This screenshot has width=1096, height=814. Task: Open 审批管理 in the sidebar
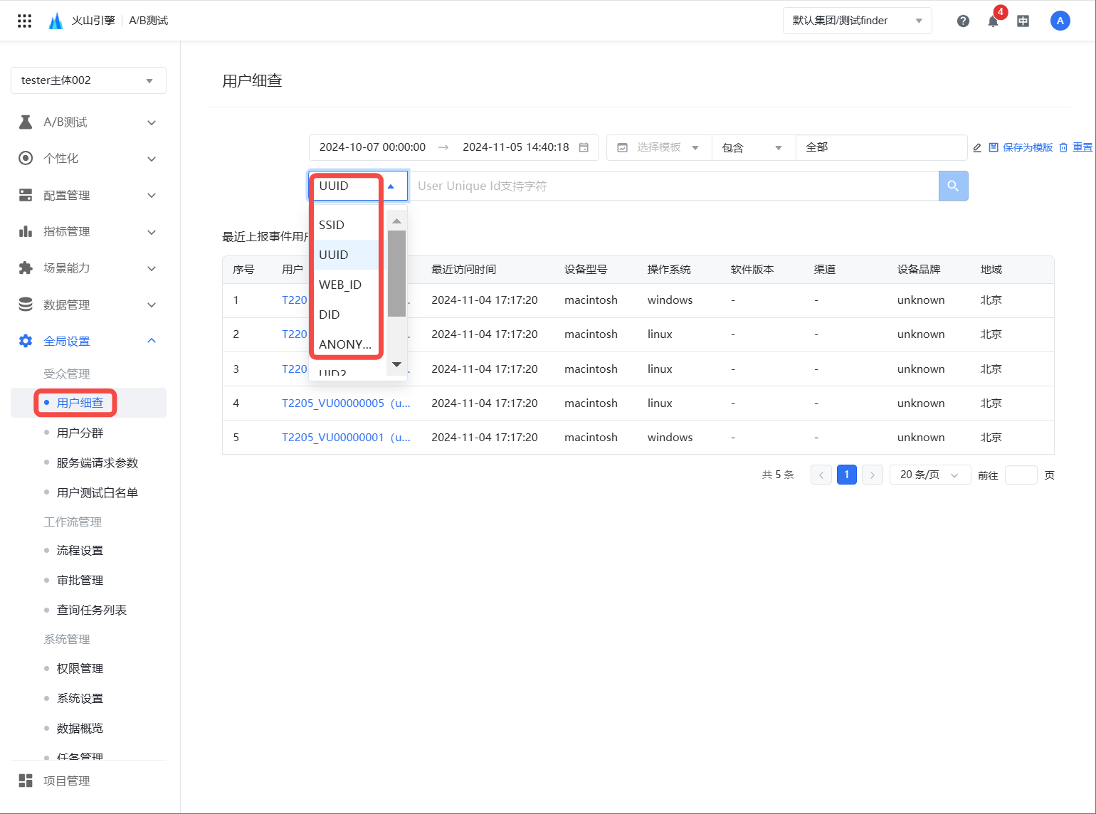pyautogui.click(x=80, y=580)
